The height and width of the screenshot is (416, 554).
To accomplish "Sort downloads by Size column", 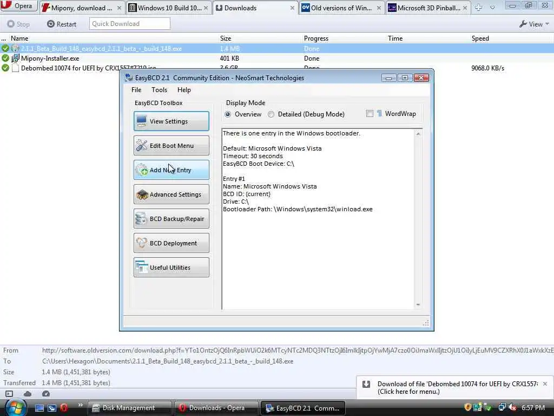I will click(x=226, y=38).
